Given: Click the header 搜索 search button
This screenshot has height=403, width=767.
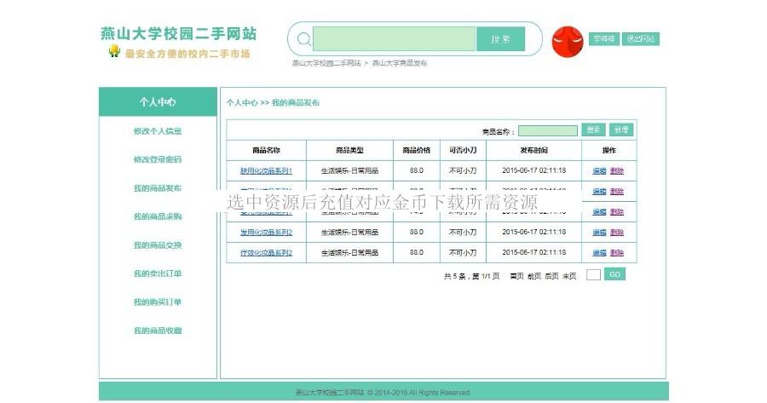Looking at the screenshot, I should pyautogui.click(x=500, y=38).
